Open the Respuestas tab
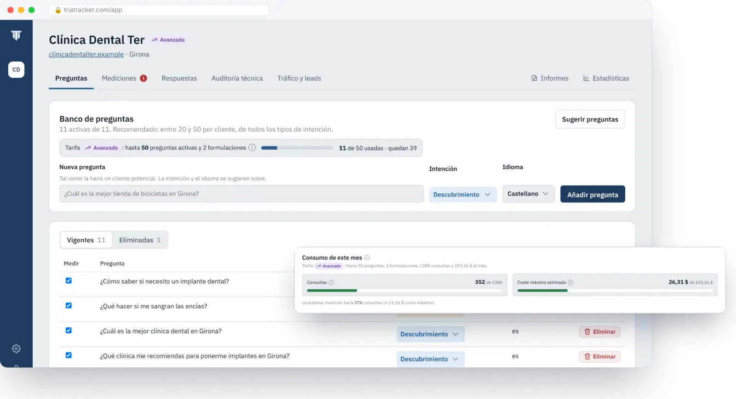Screen dimensions: 736x399 point(179,79)
